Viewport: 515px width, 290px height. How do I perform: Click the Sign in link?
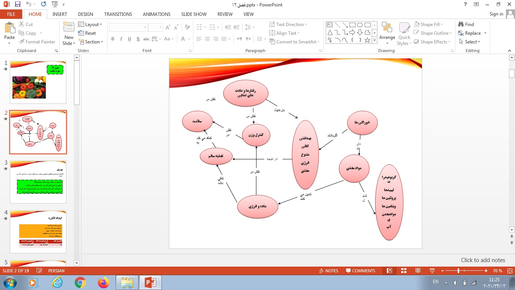pos(496,14)
